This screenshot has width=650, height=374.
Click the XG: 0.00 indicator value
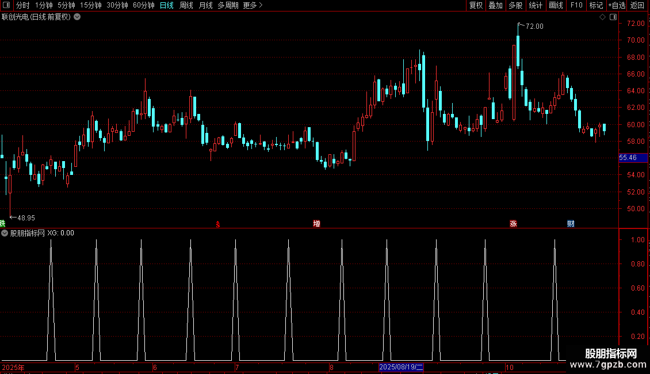tap(60, 233)
